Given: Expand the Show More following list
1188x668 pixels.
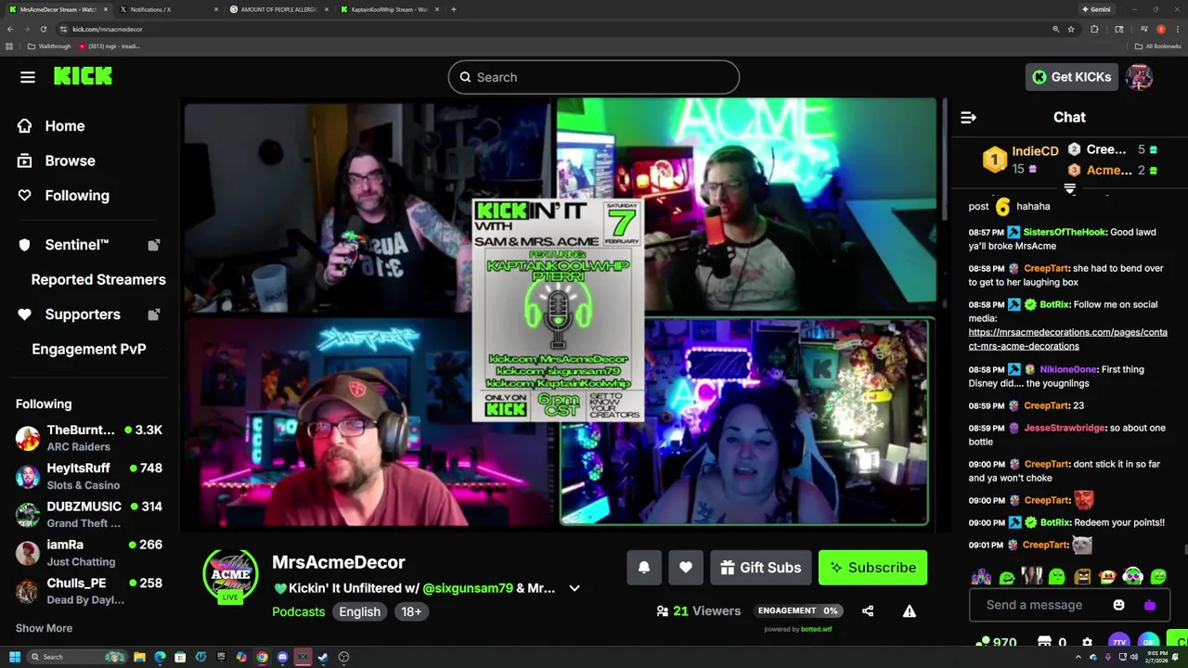Looking at the screenshot, I should pos(44,628).
